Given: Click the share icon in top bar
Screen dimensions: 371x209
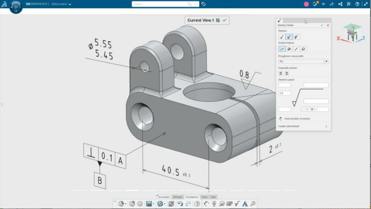Looking at the screenshot, I should [340, 4].
